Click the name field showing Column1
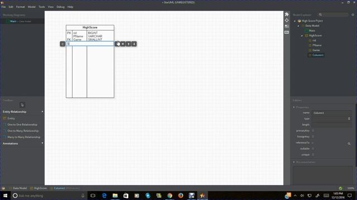 pos(331,113)
